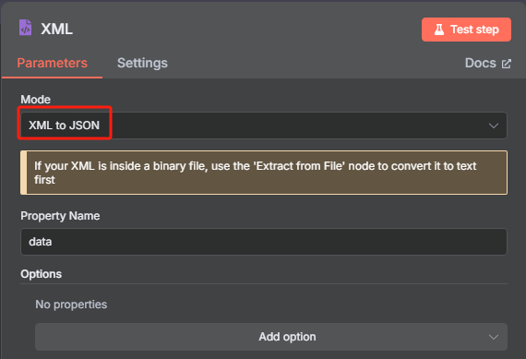
Task: Switch to the Parameters tab
Action: 52,63
